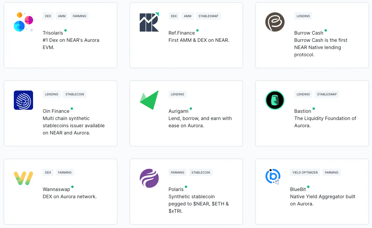Select the STABLECOIN tag on Oin Finance card

75,94
